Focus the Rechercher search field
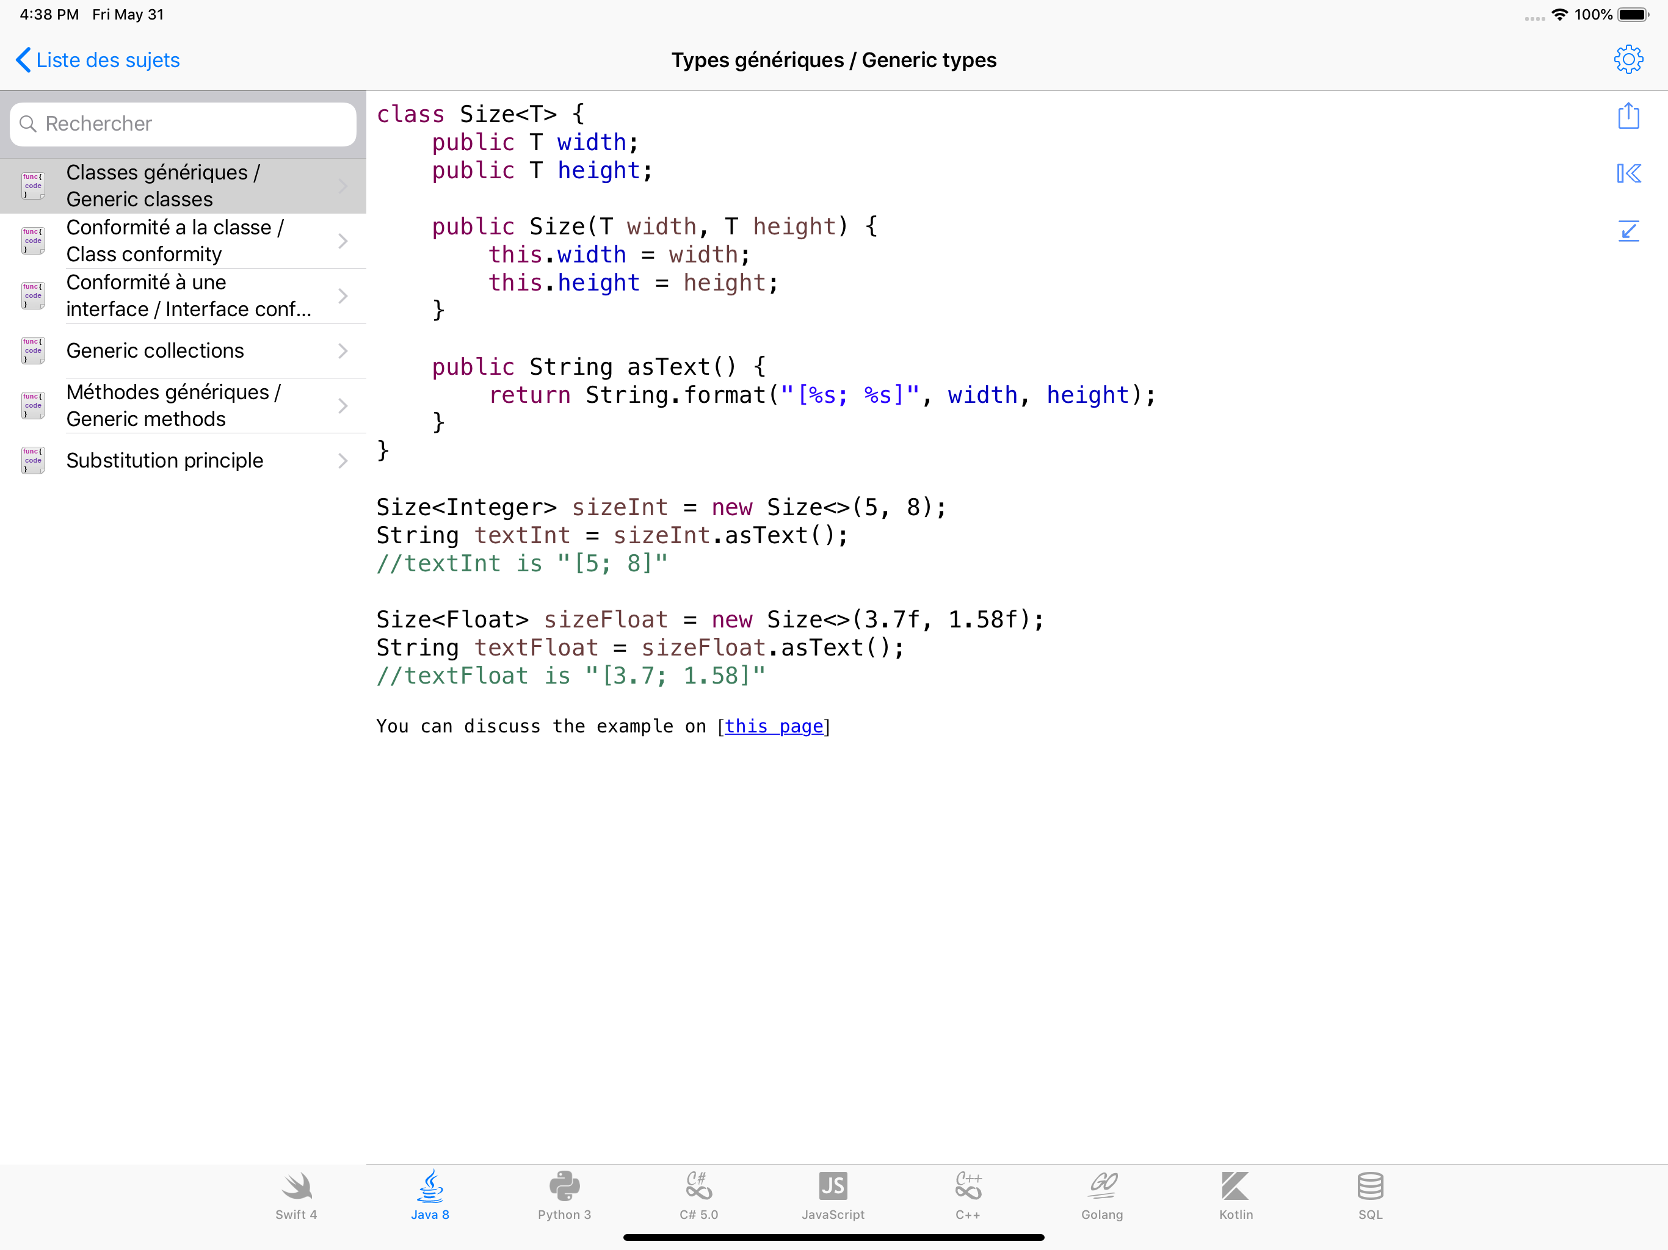1668x1250 pixels. click(x=183, y=125)
